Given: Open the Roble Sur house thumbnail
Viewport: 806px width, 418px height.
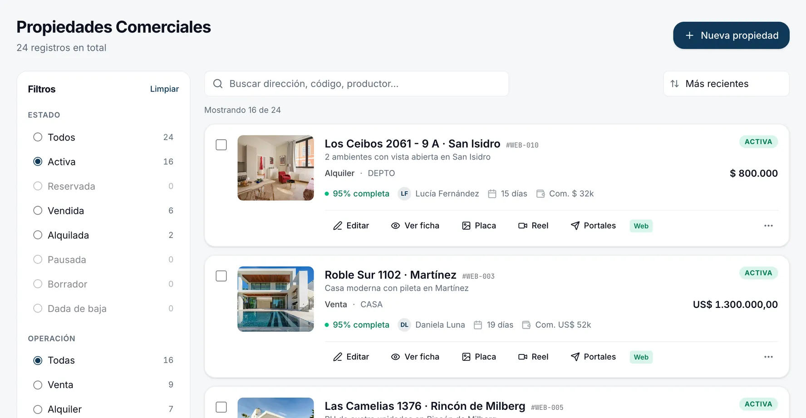Looking at the screenshot, I should (275, 299).
